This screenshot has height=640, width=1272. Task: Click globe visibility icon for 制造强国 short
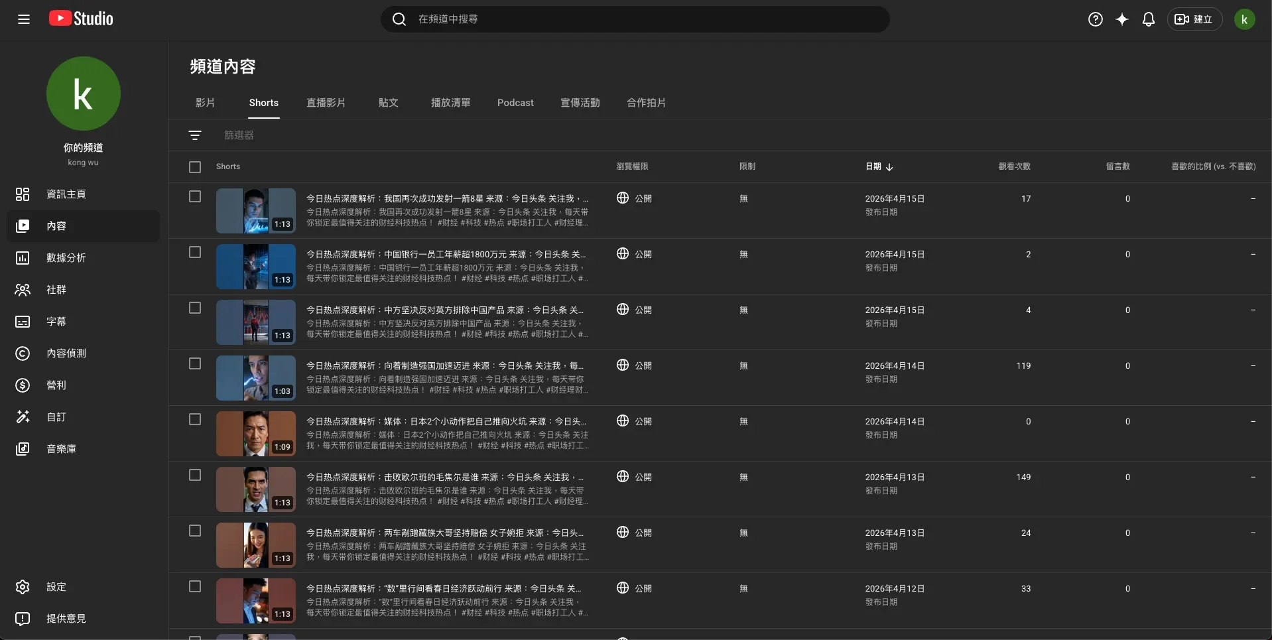point(623,365)
